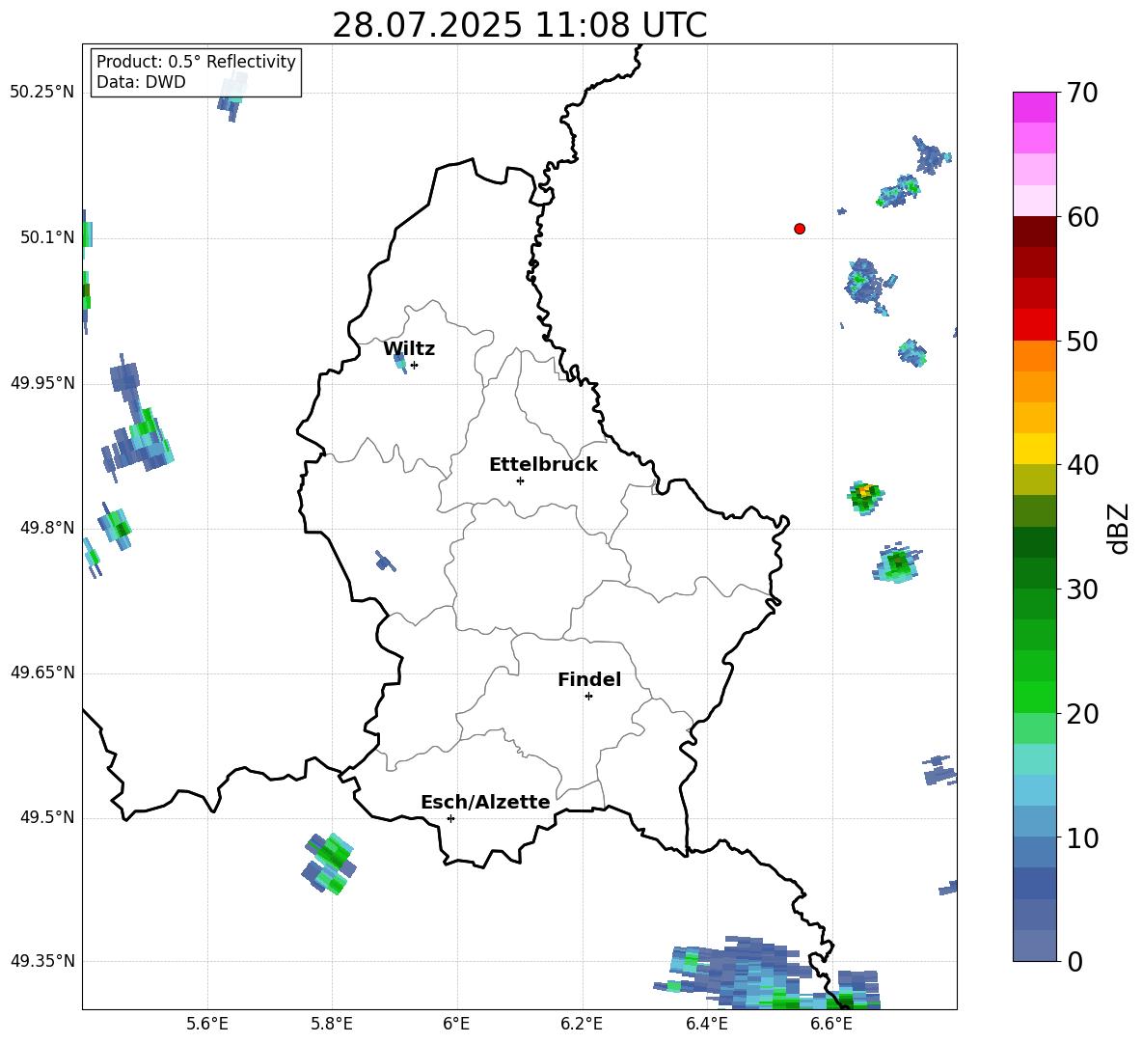Click the 6.6°E longitude tick label
Screen dimensions: 1142x1043
[831, 1024]
